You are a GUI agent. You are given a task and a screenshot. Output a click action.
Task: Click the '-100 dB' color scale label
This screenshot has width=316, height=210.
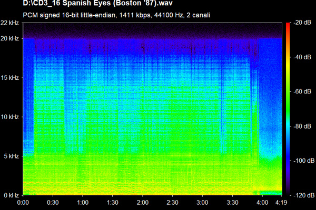(x=304, y=161)
